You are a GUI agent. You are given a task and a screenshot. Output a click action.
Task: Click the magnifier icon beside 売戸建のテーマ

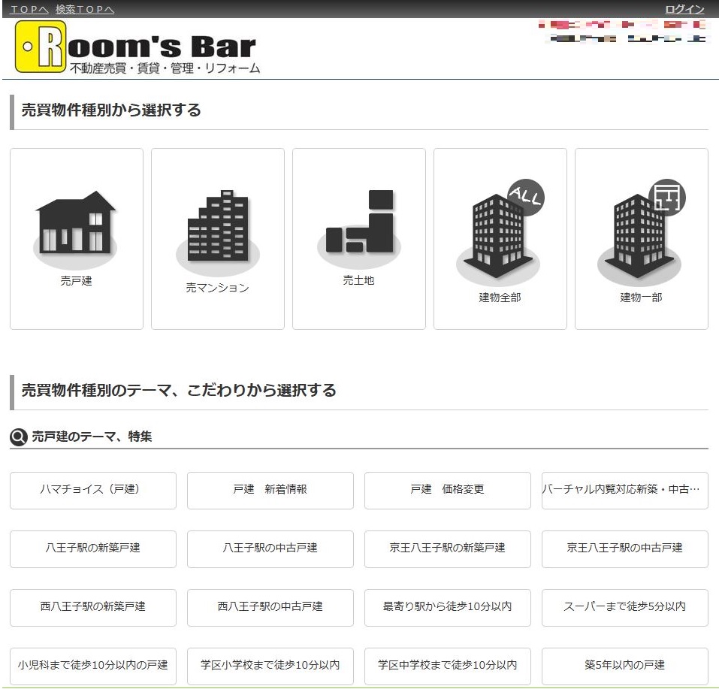[19, 437]
